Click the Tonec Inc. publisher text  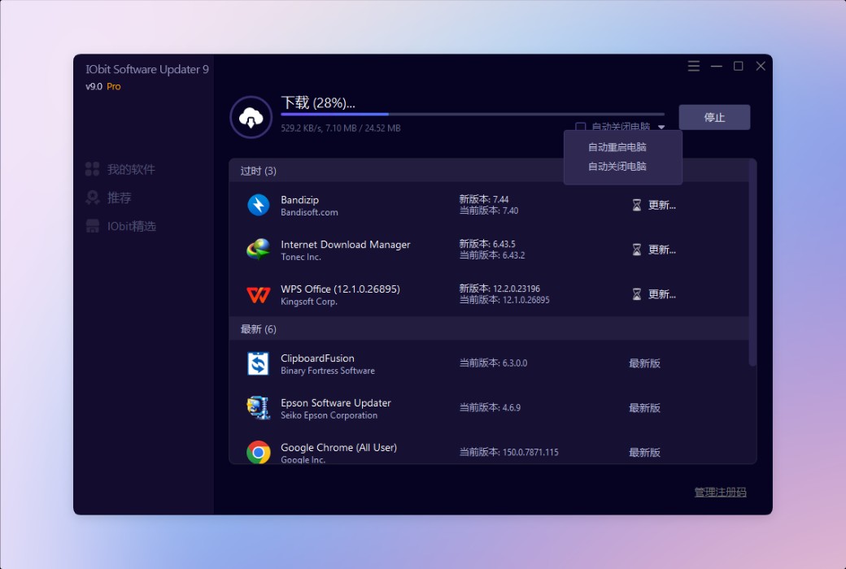pos(300,257)
